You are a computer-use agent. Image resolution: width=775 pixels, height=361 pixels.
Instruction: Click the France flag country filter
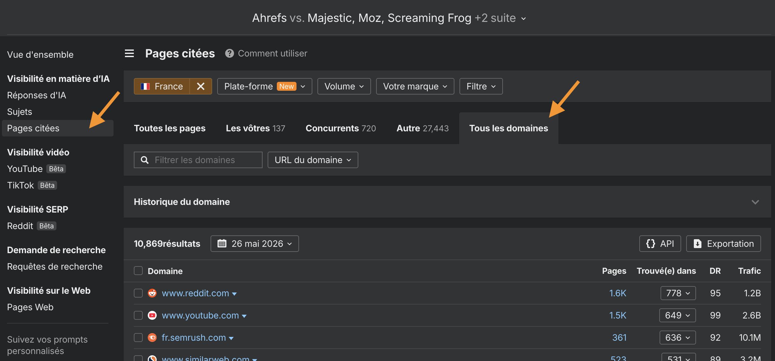coord(162,86)
